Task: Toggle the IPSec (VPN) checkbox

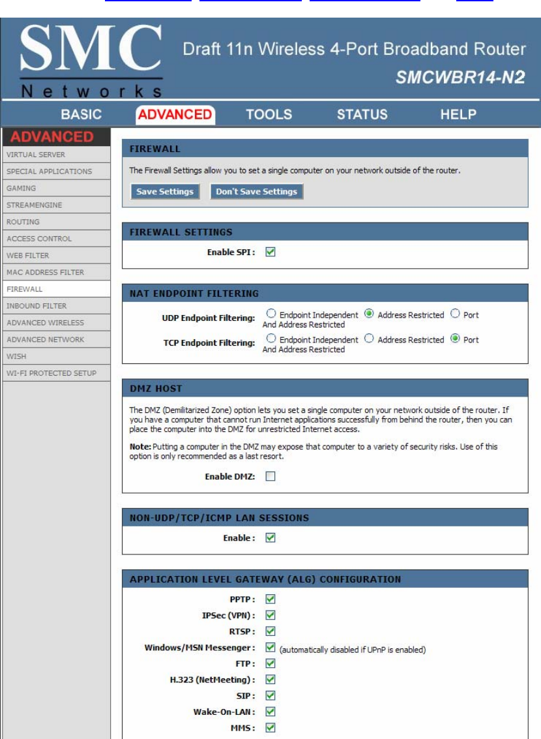Action: click(x=270, y=615)
